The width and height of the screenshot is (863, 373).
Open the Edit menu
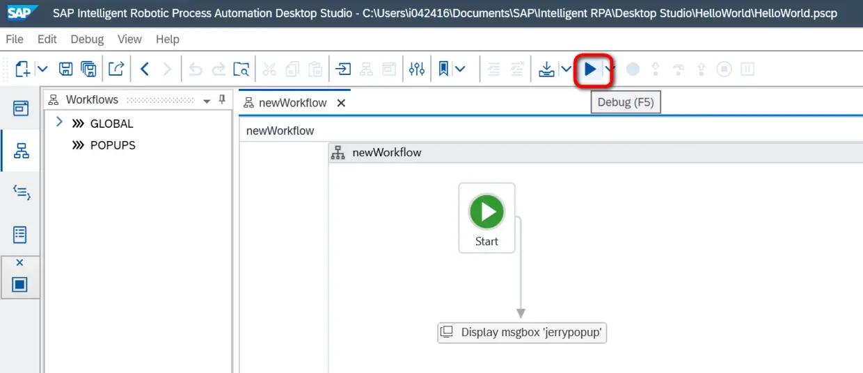47,39
